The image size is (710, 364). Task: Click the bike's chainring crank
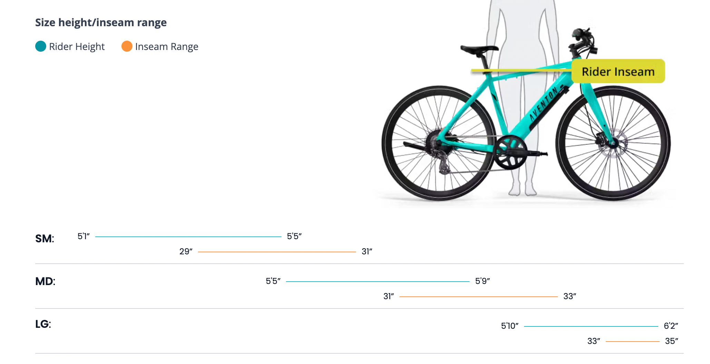click(x=510, y=152)
